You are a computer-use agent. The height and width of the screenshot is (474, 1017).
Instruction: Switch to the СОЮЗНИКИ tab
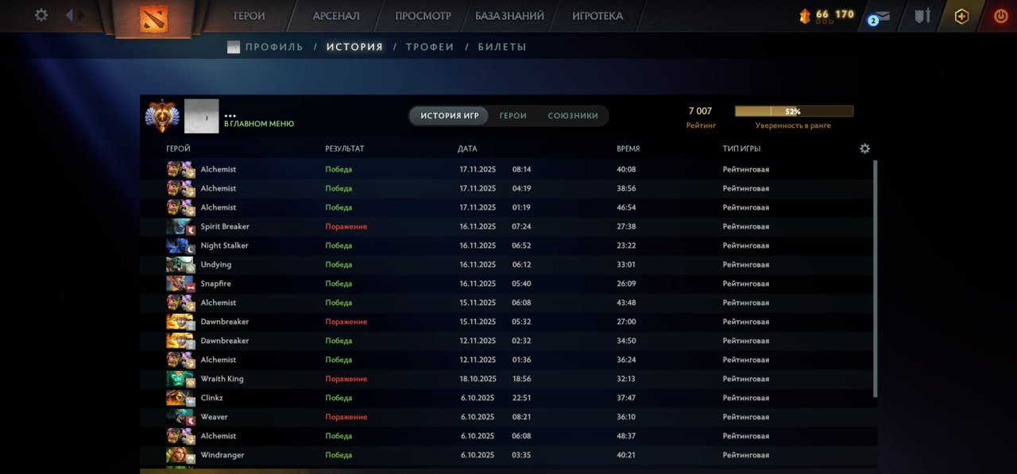click(572, 115)
